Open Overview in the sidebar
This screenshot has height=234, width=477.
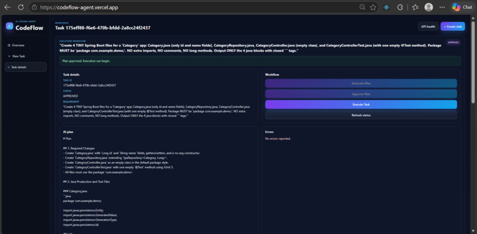coord(25,45)
